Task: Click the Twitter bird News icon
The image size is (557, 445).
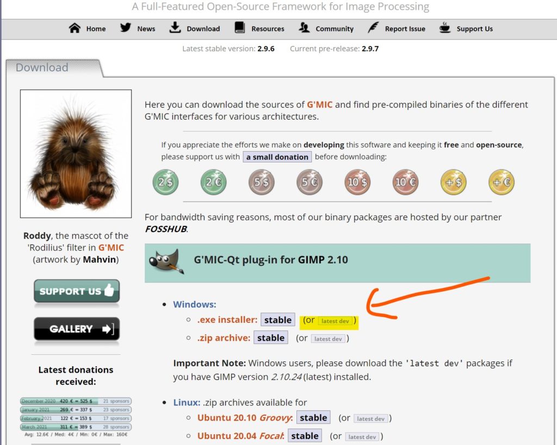Action: (x=126, y=28)
